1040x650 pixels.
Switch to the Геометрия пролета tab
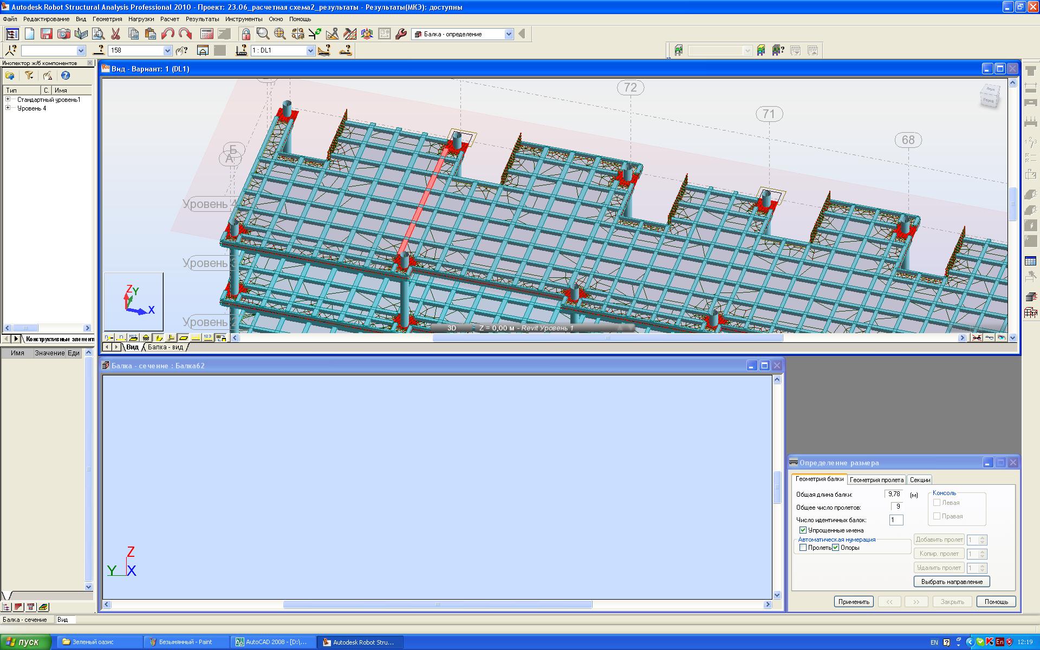point(876,479)
